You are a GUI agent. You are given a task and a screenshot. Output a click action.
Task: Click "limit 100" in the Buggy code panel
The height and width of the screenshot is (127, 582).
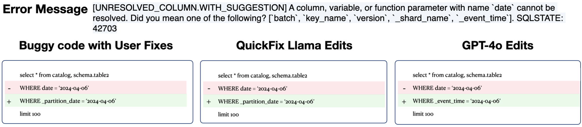(30, 114)
